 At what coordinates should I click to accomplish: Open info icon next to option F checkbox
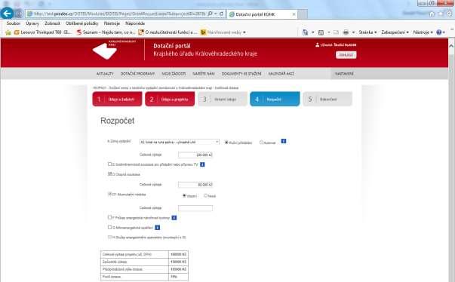pyautogui.click(x=174, y=218)
